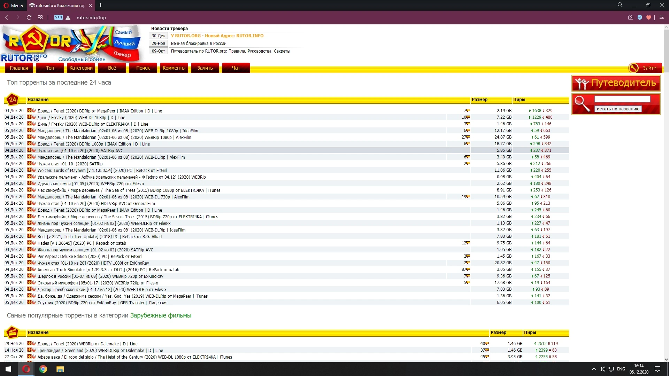Open 'Афера века / El robo del siglo' torrent
The image size is (669, 376).
point(134,357)
